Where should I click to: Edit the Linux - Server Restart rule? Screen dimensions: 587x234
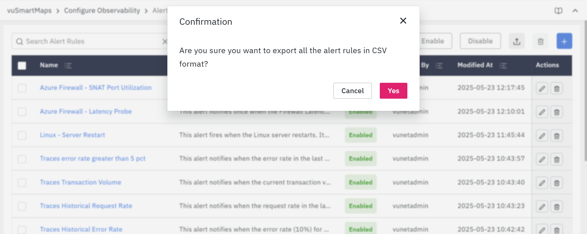coord(542,136)
